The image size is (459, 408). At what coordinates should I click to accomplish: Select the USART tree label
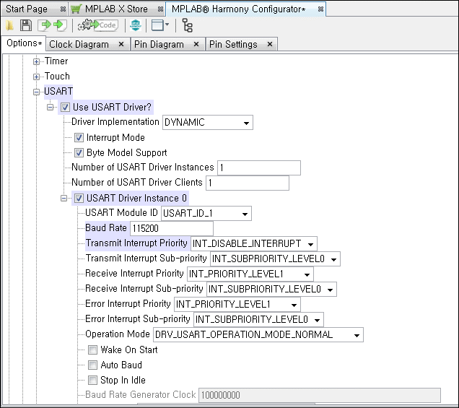(58, 92)
